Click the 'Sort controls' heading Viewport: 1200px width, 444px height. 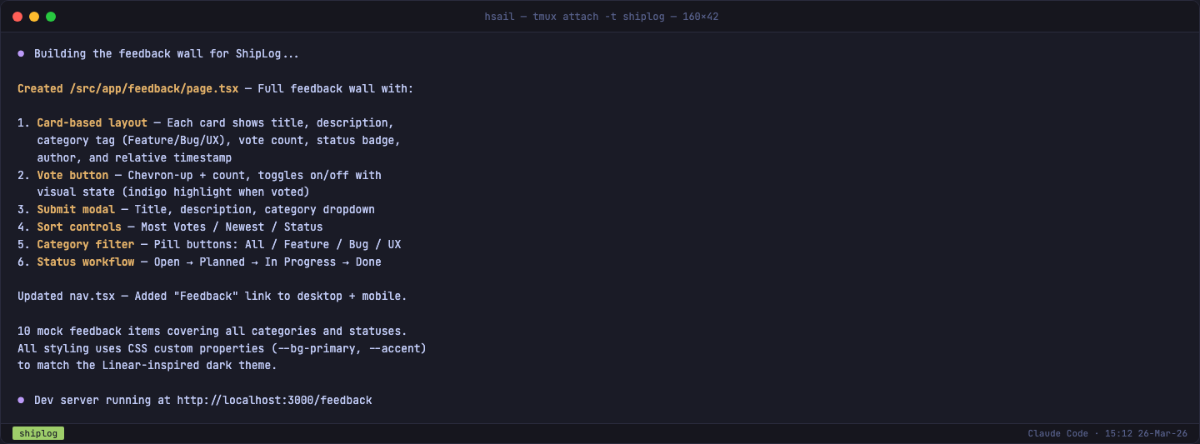[79, 227]
